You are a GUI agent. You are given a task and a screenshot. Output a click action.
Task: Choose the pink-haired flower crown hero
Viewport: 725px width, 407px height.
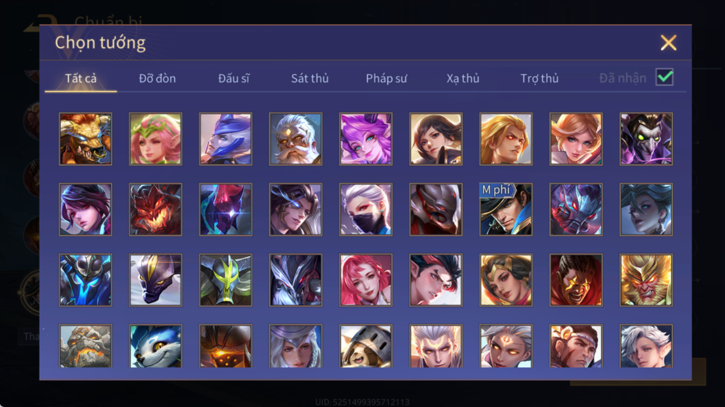coord(156,139)
